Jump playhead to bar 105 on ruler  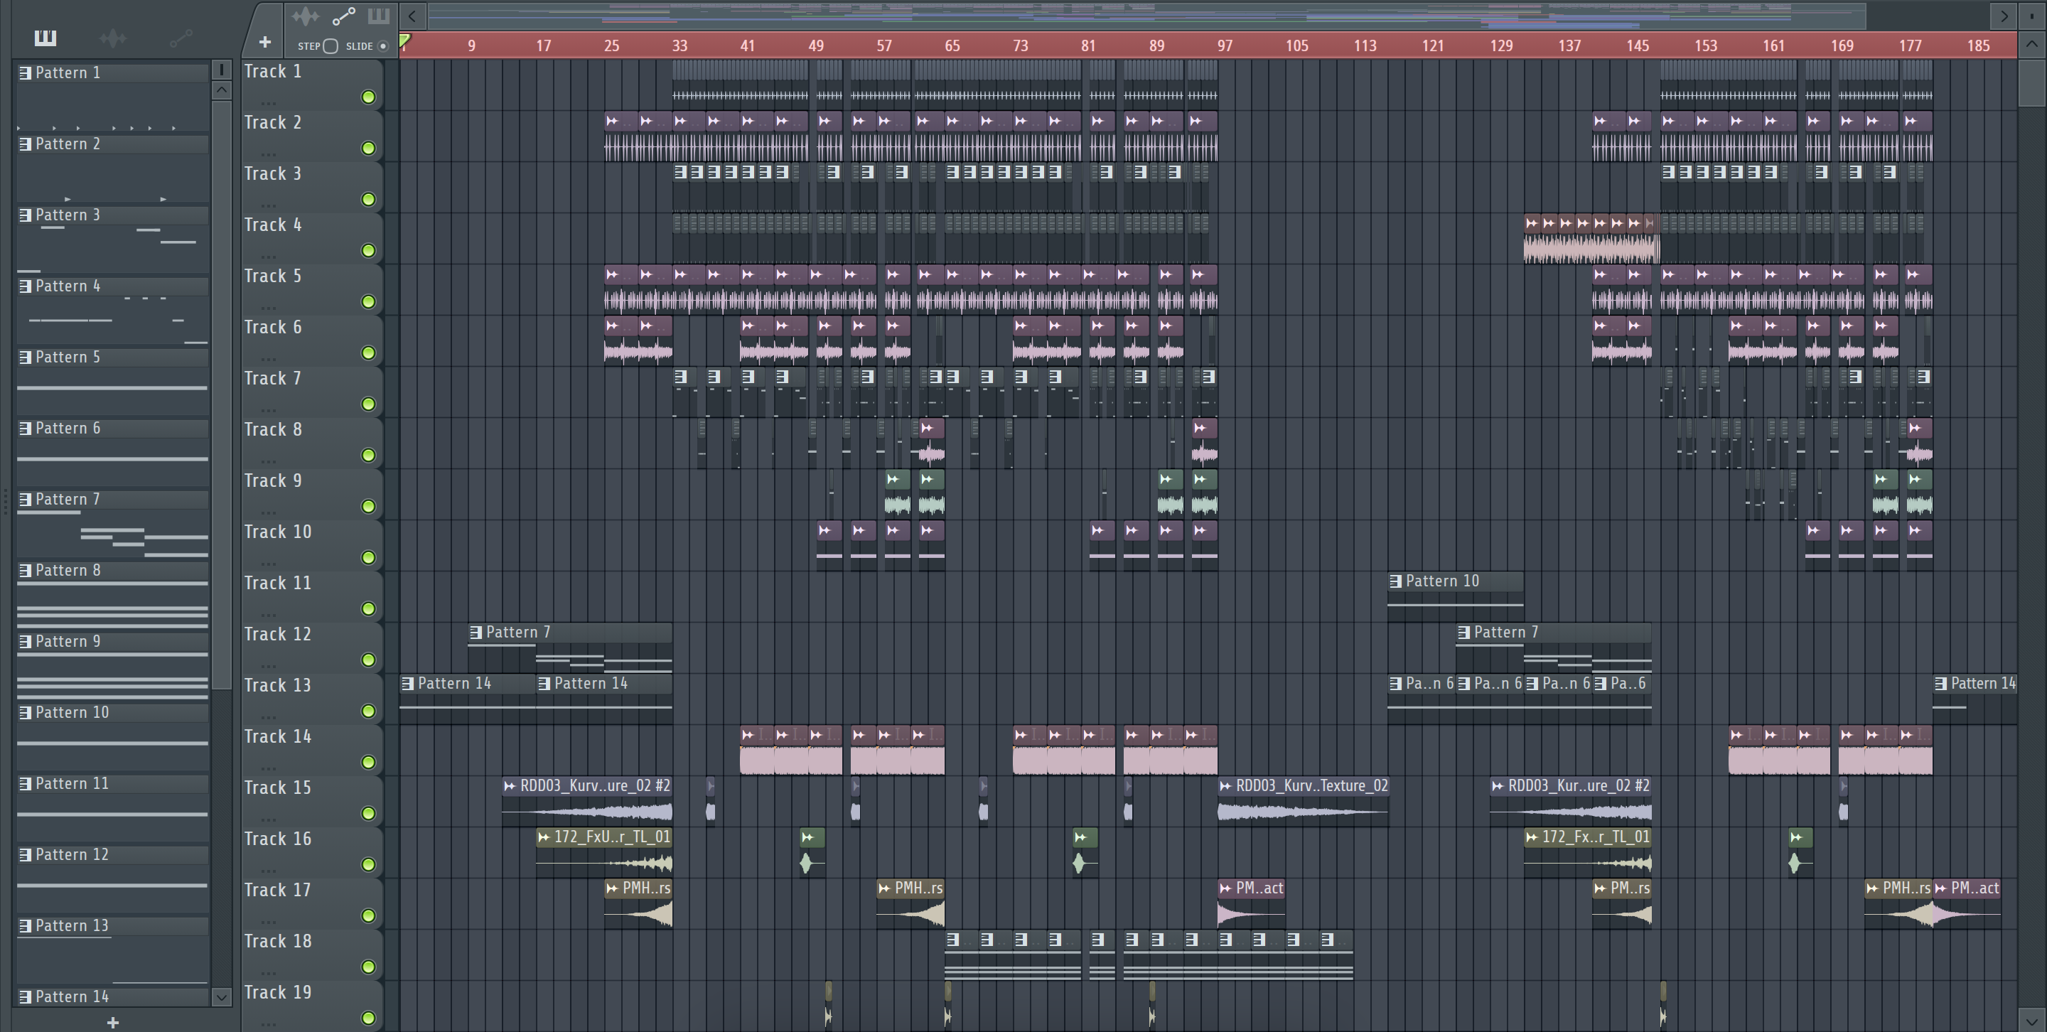1296,45
